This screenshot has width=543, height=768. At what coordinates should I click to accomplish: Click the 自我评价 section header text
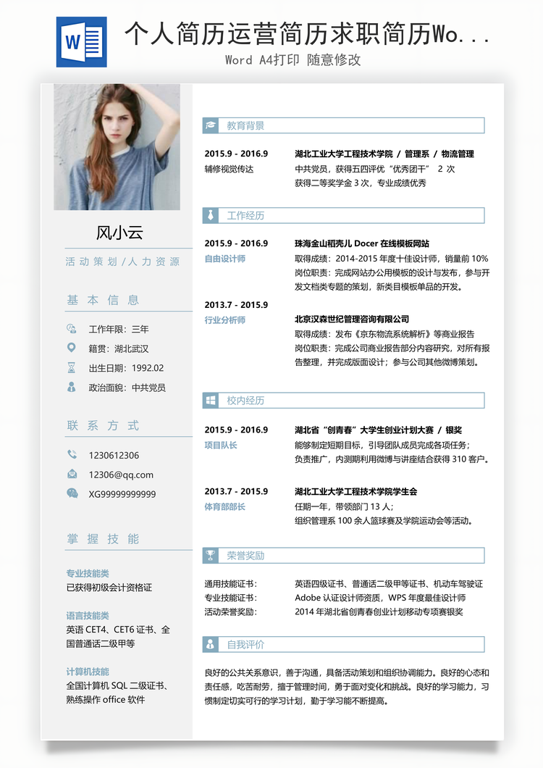245,644
